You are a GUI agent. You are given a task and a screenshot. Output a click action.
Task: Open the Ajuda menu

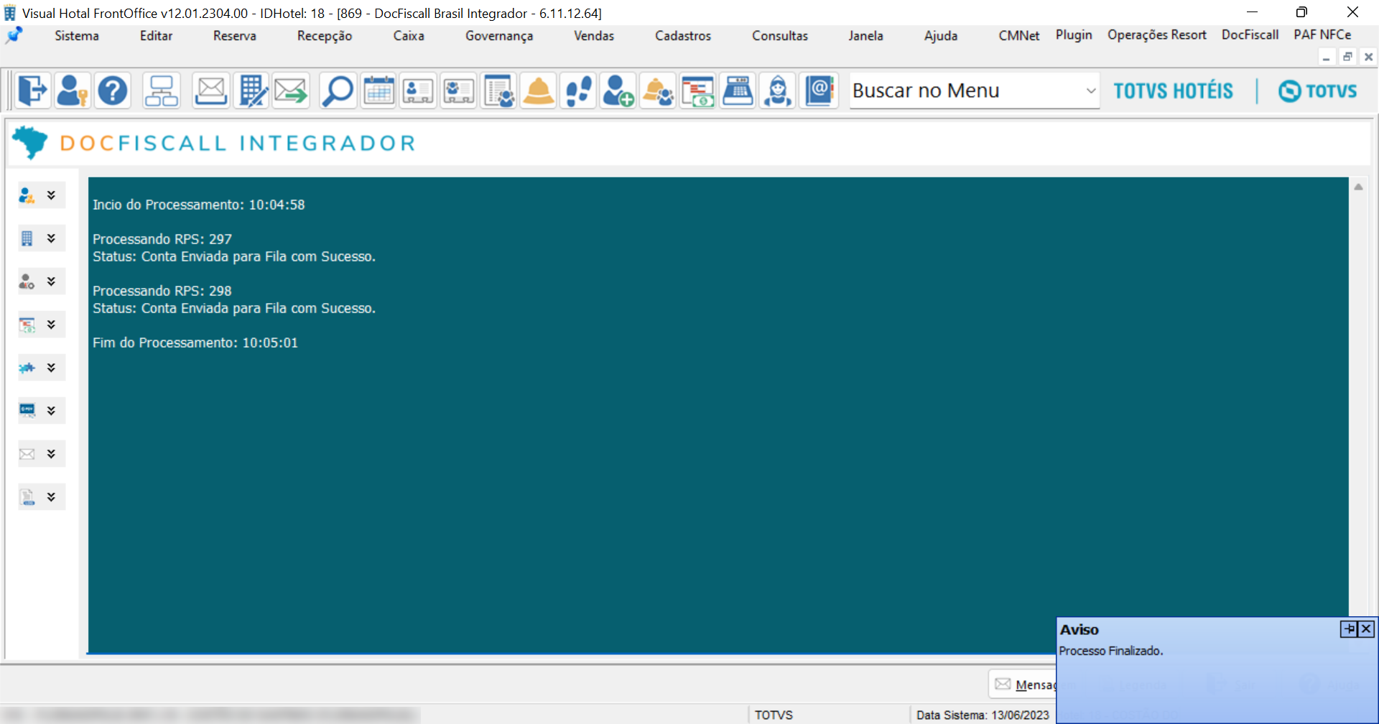coord(941,36)
